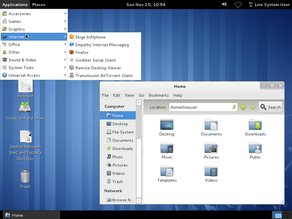Expand the Sound & Video submenu
The width and height of the screenshot is (292, 219).
(22, 60)
